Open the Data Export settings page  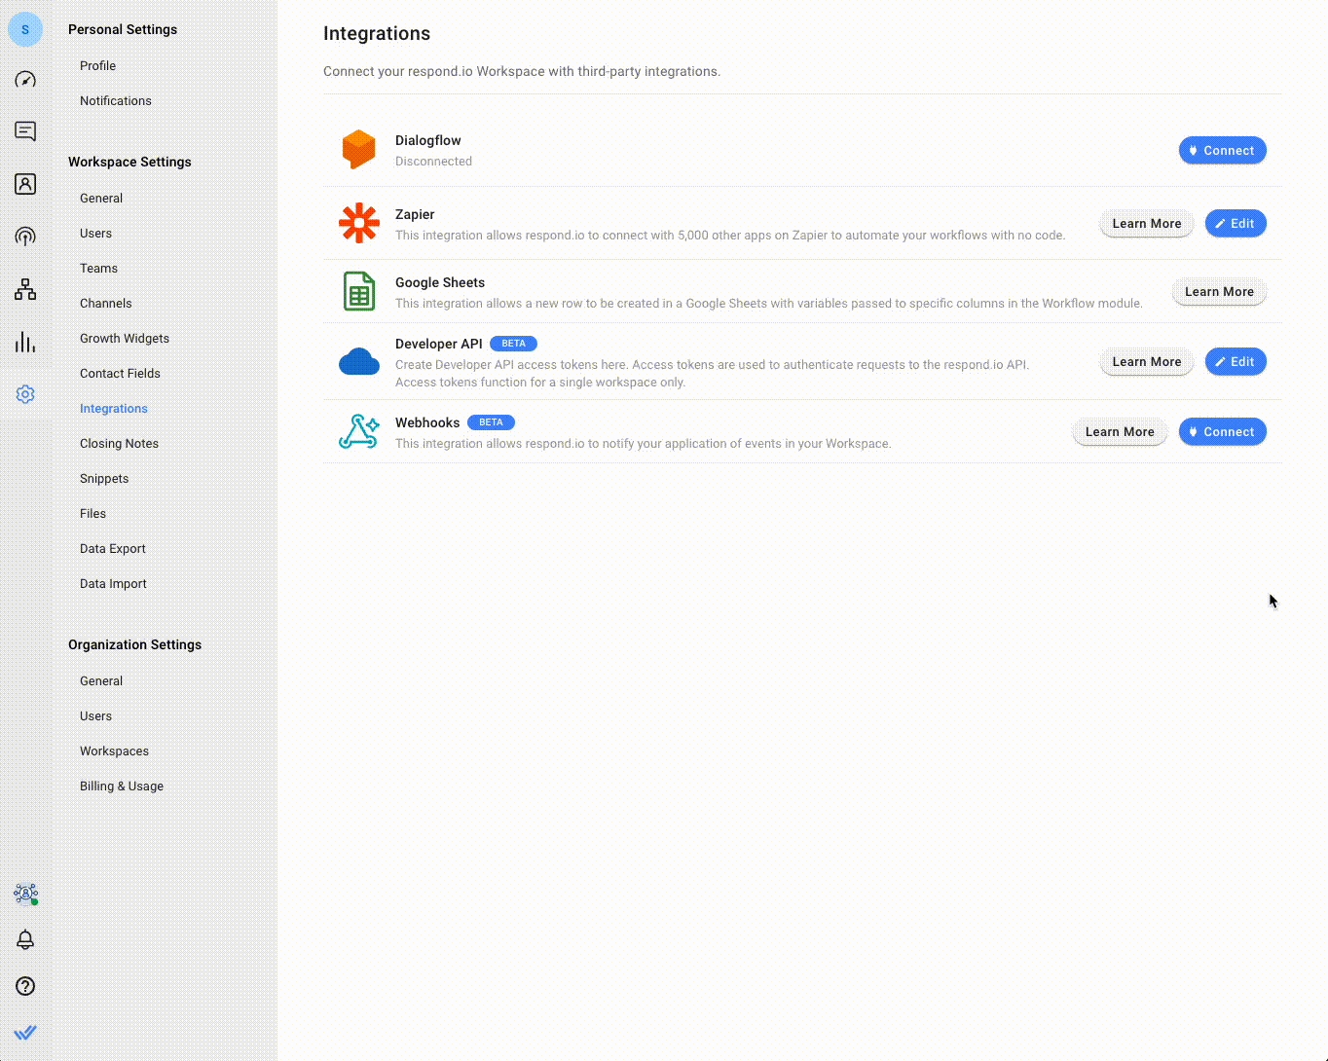click(113, 549)
